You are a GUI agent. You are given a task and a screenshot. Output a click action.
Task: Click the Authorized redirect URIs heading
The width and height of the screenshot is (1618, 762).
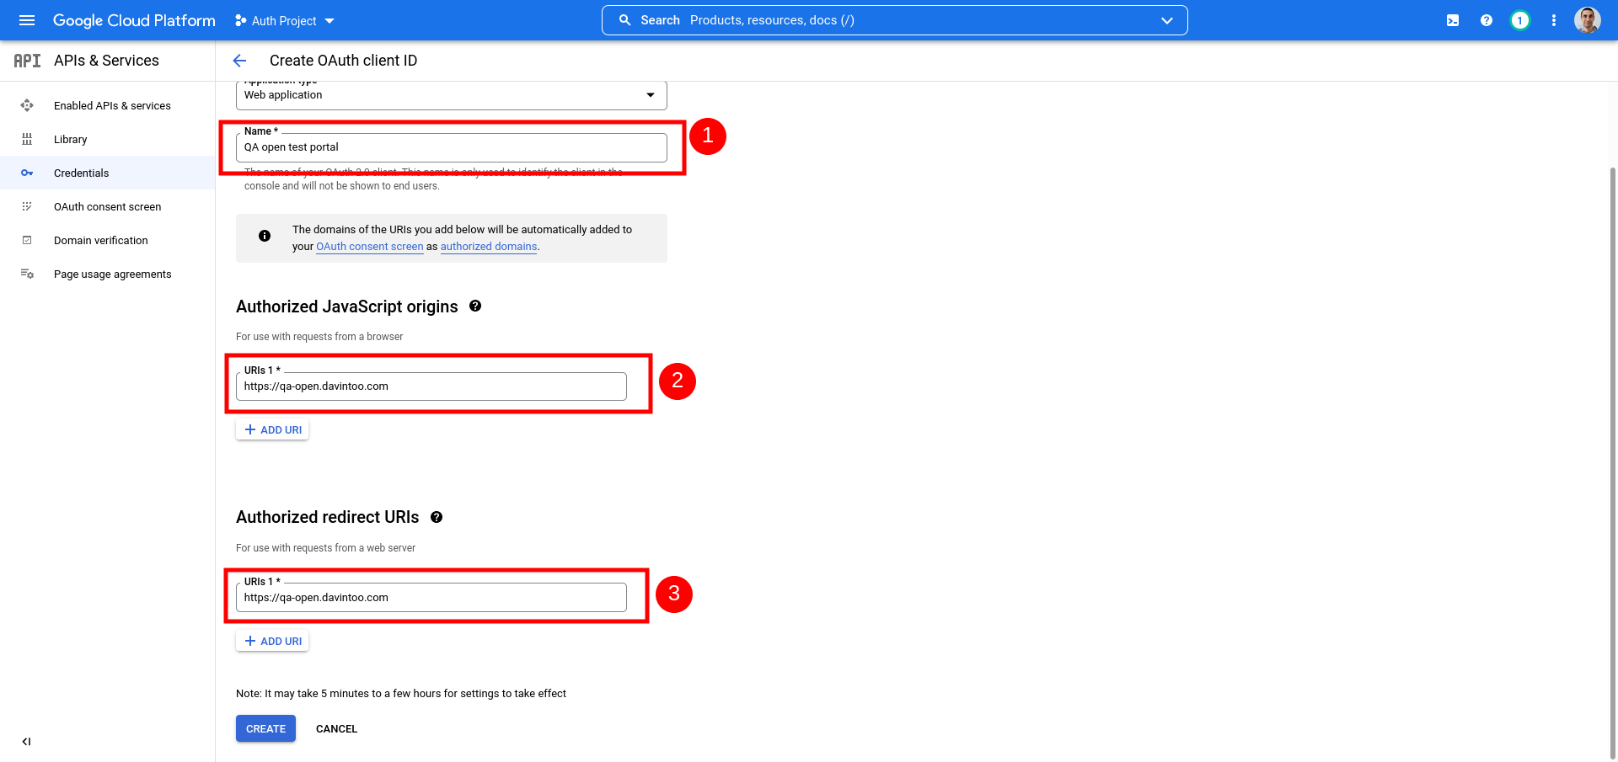[x=328, y=517]
